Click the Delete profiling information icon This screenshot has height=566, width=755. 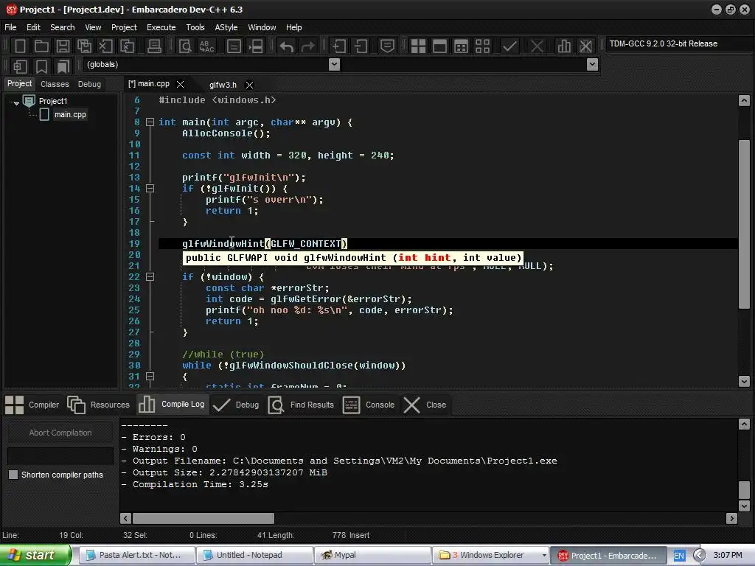(585, 46)
